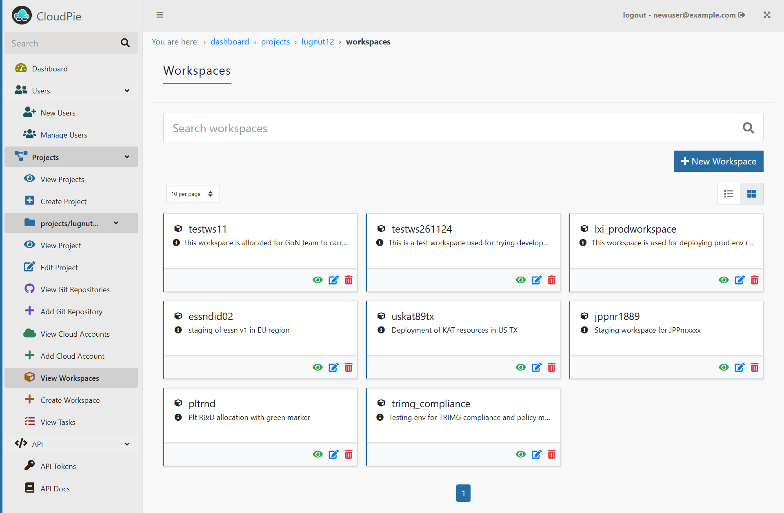Screen dimensions: 784x513
Task: Click the hamburger menu icon in the header
Action: pos(160,15)
